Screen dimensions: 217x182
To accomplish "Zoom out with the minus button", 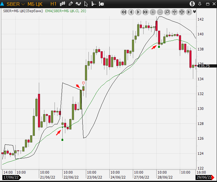I will pyautogui.click(x=160, y=12).
